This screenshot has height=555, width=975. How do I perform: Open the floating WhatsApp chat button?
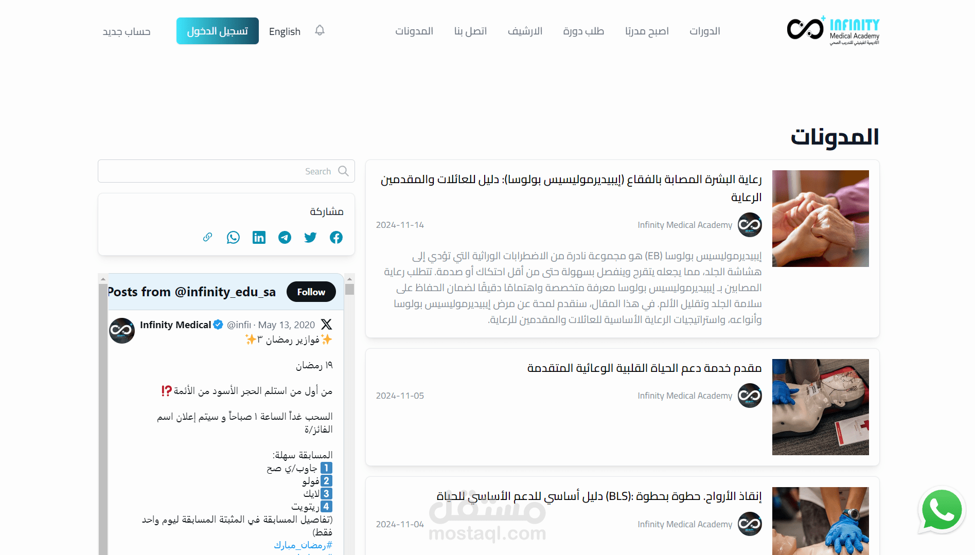click(942, 510)
